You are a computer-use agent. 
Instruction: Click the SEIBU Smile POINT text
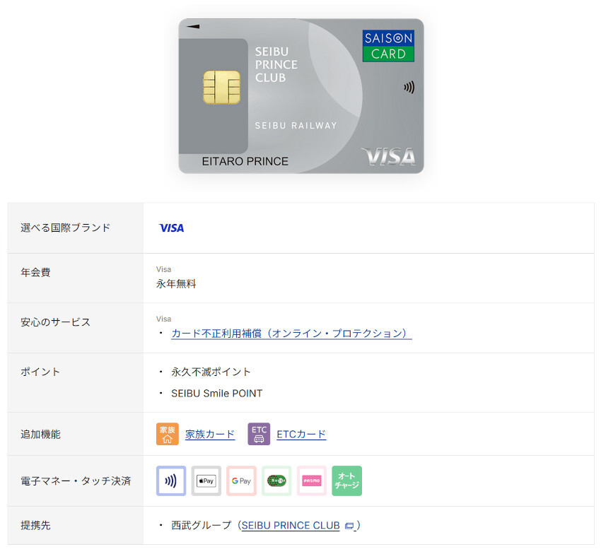(217, 394)
